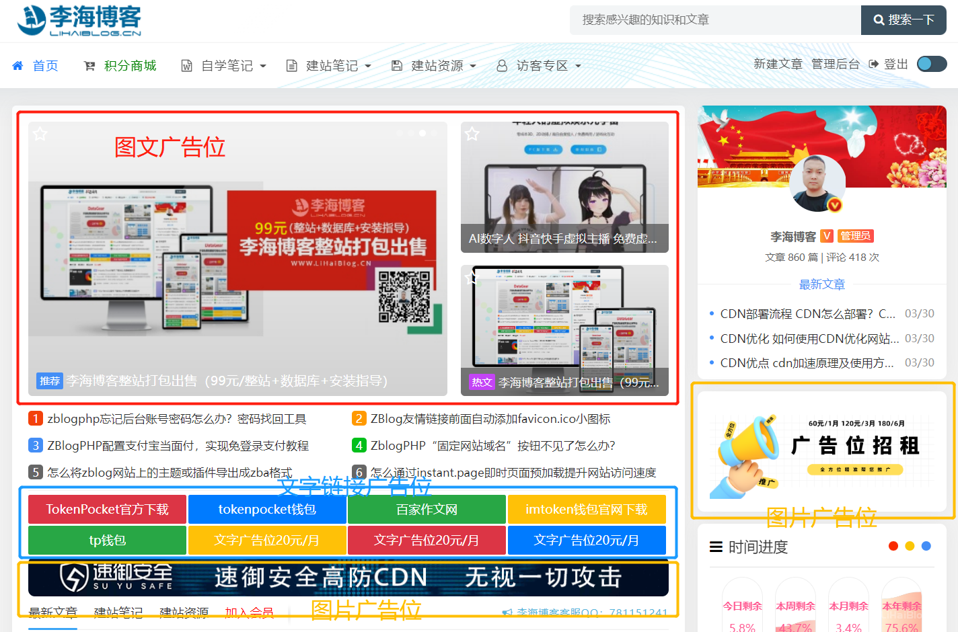The height and width of the screenshot is (632, 958).
Task: Expand the 访客专区 dropdown arrow
Action: click(x=578, y=66)
